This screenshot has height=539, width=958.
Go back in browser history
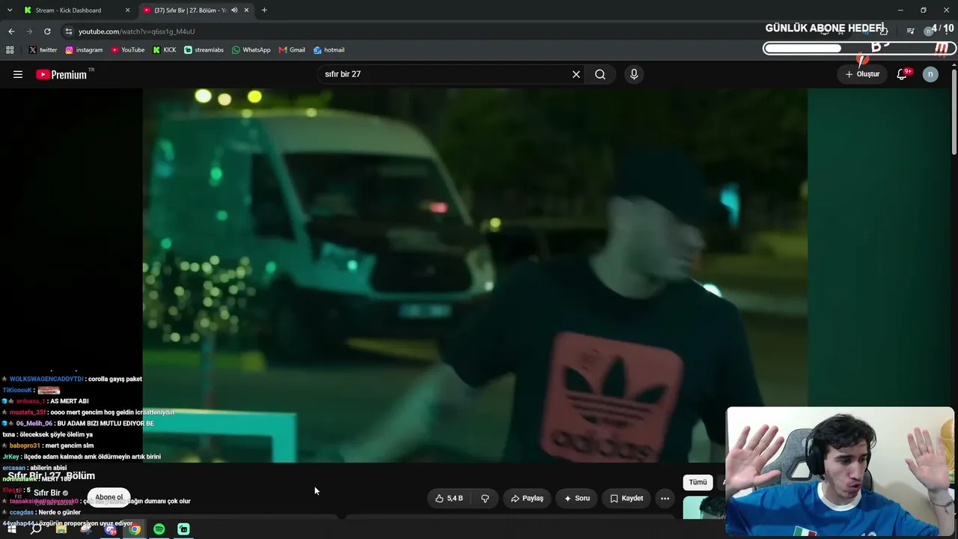[11, 31]
